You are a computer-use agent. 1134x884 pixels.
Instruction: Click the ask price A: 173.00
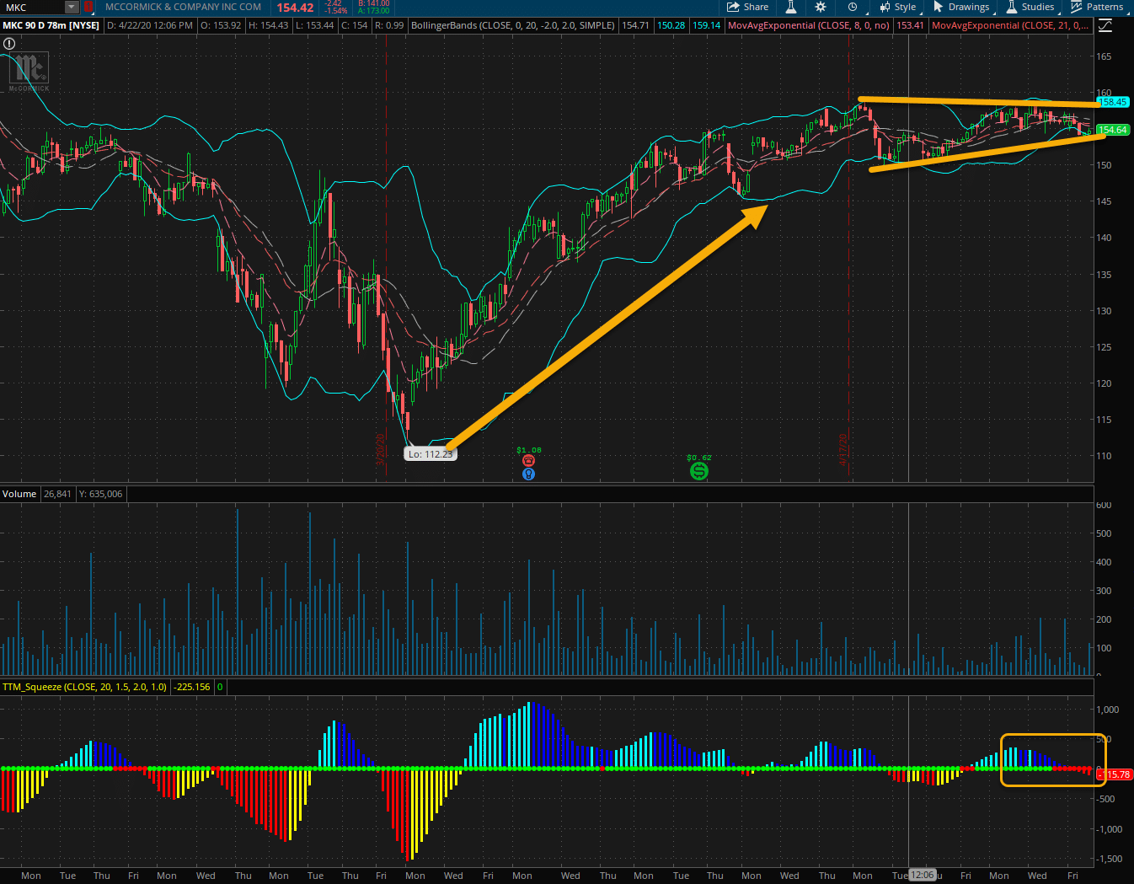click(x=374, y=11)
